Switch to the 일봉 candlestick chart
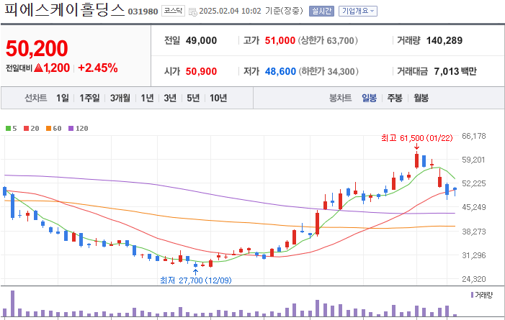This screenshot has height=320, width=505. pos(369,98)
